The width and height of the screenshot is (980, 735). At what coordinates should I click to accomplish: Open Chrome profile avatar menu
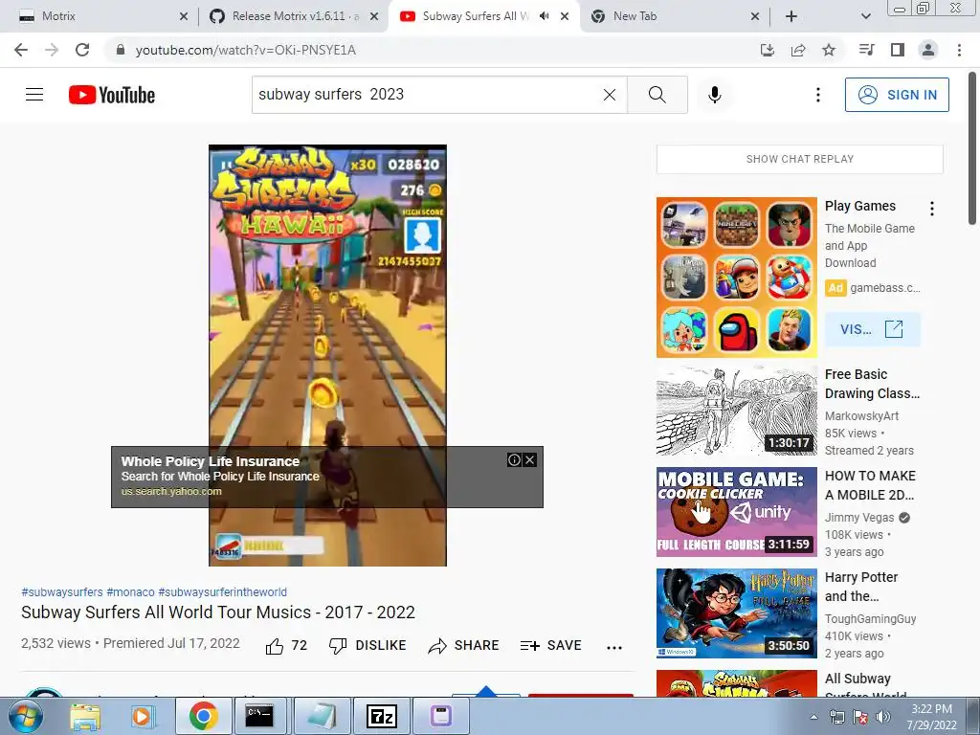click(928, 50)
